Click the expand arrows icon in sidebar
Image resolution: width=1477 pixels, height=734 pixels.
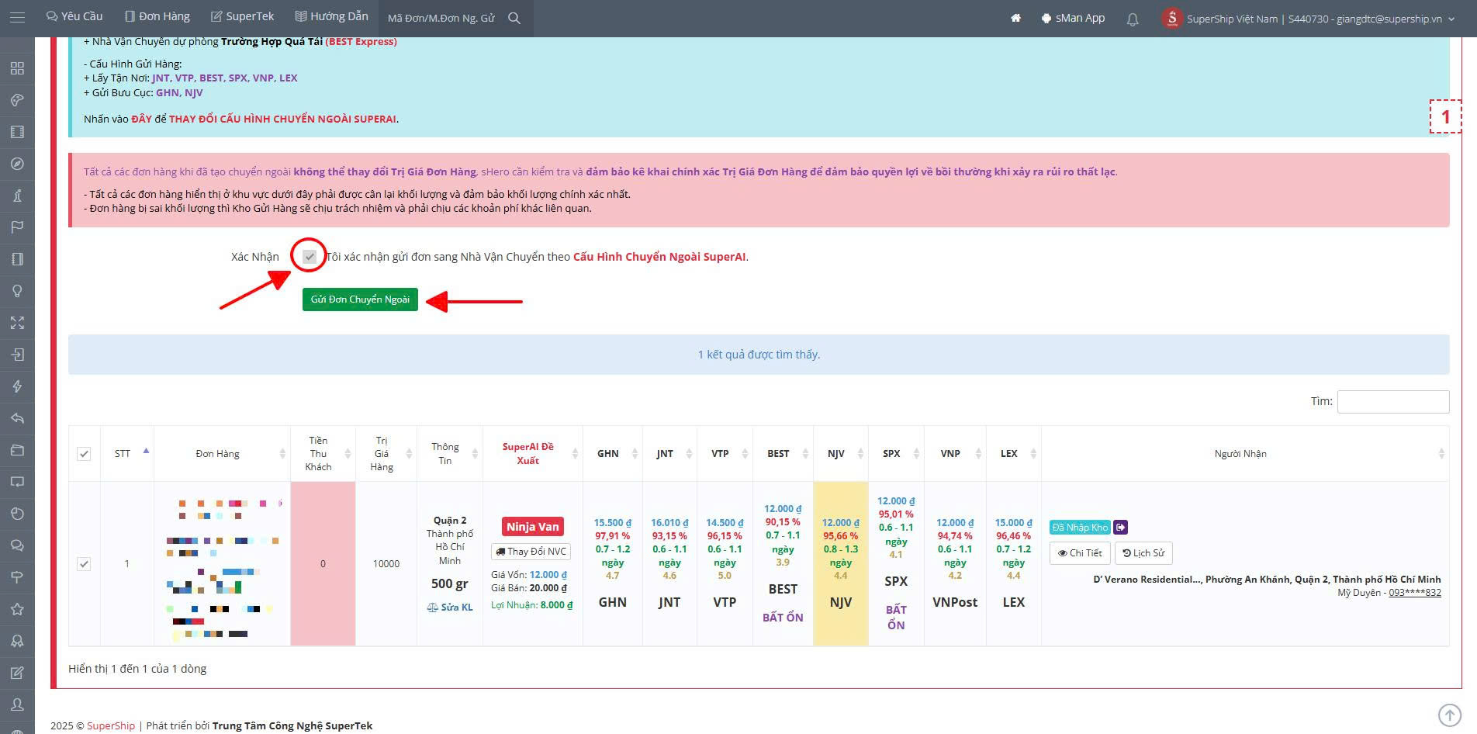pyautogui.click(x=17, y=323)
